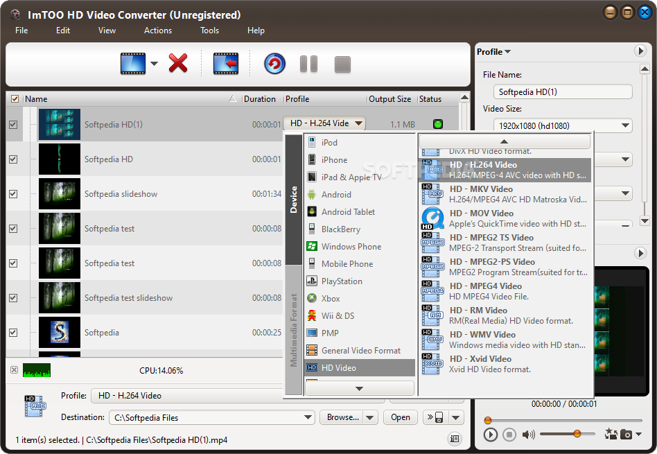The height and width of the screenshot is (454, 657).
Task: Open Browse button dropdown arrow
Action: coord(370,417)
